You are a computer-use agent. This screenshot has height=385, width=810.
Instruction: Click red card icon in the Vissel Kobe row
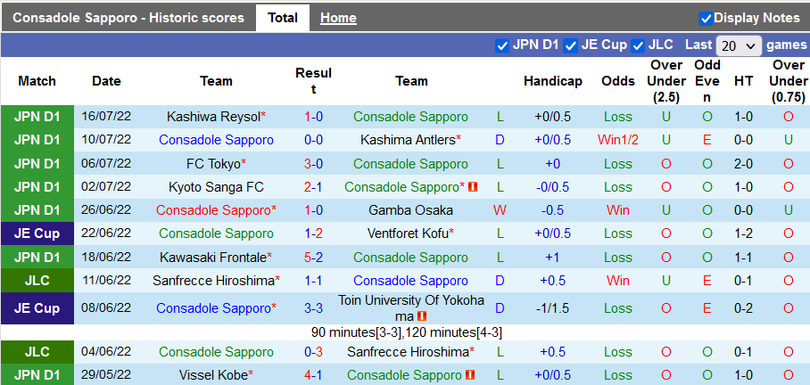click(469, 375)
